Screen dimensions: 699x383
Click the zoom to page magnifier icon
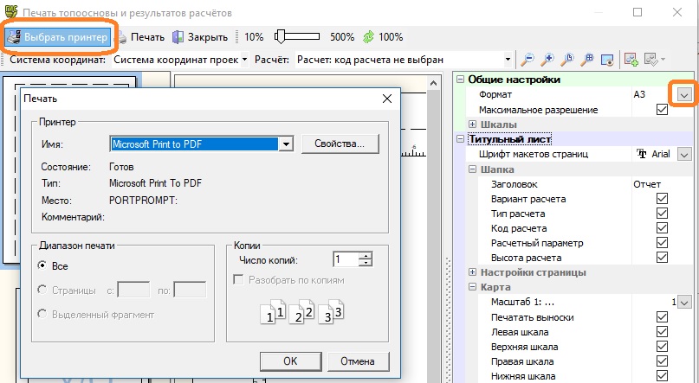coord(568,60)
